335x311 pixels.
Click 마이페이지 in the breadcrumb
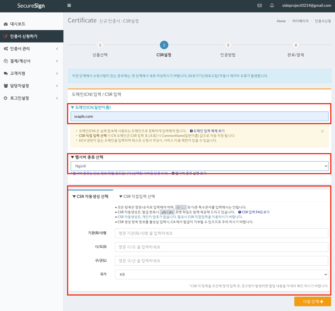[300, 21]
